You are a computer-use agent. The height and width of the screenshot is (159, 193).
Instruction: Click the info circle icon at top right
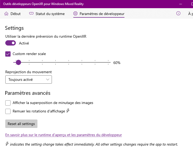[x=178, y=13]
